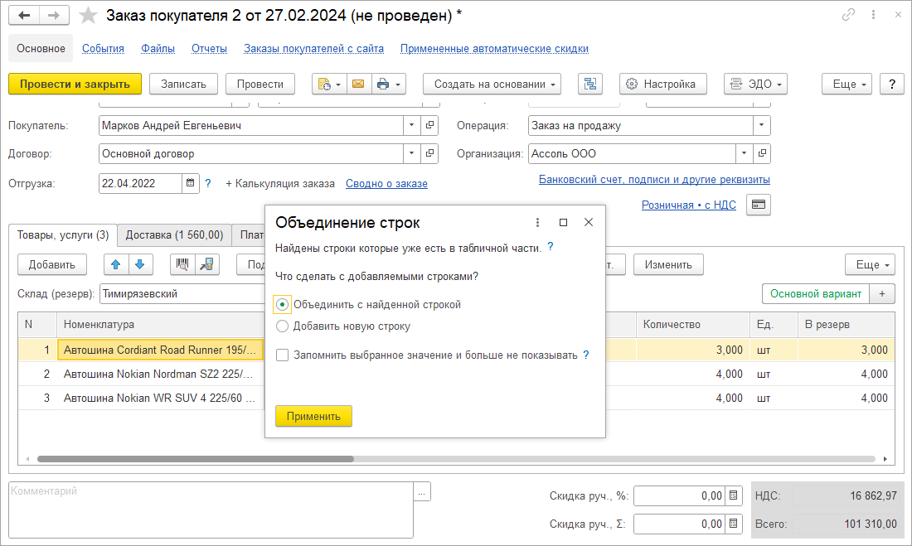
Task: Click the 'Розничная • с НДС' link
Action: (x=689, y=205)
